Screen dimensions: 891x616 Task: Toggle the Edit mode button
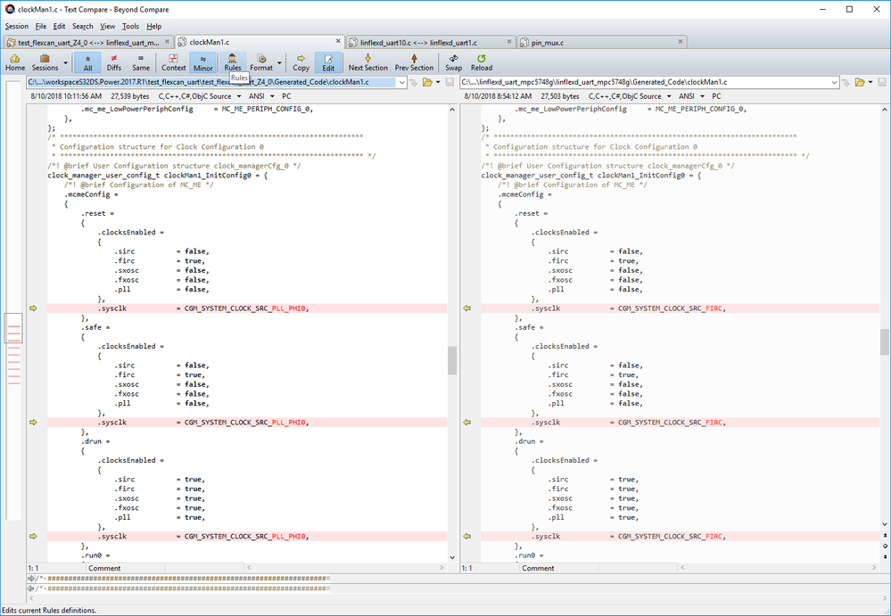(328, 62)
